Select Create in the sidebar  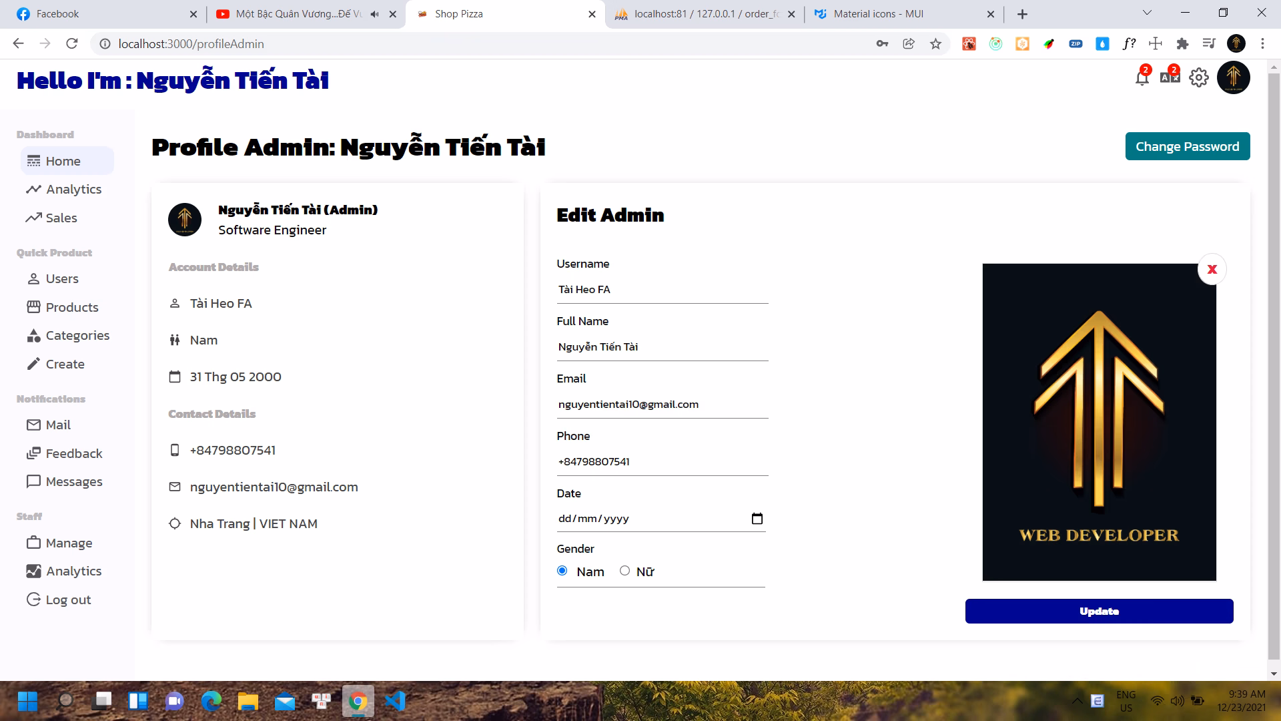[x=67, y=364]
